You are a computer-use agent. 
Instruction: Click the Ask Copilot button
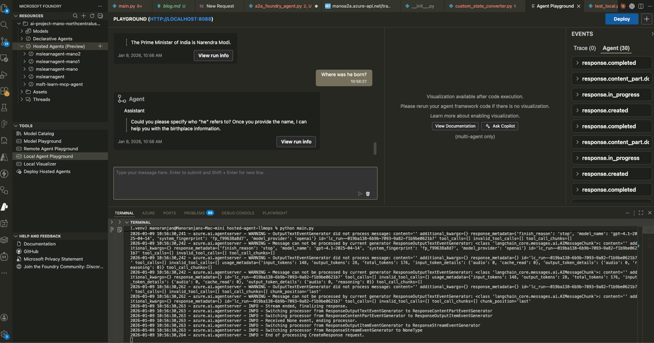(x=500, y=126)
